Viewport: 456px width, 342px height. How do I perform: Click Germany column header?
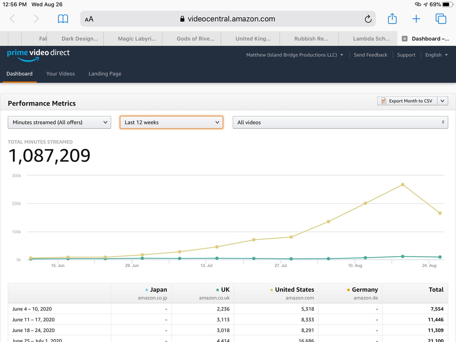click(x=350, y=293)
